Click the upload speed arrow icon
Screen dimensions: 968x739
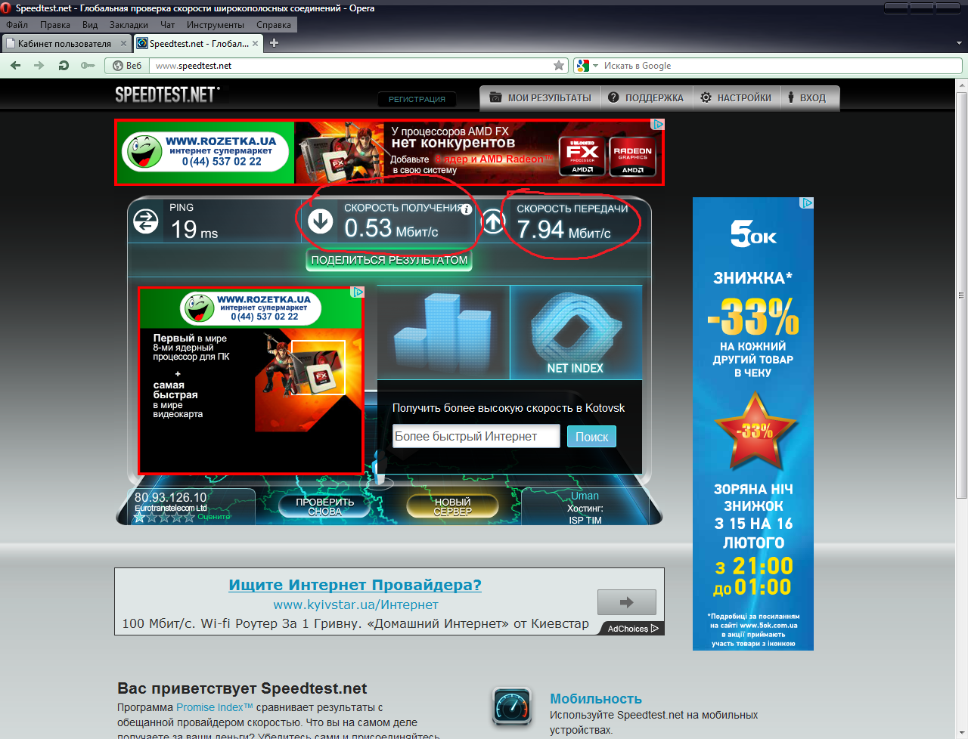[493, 221]
